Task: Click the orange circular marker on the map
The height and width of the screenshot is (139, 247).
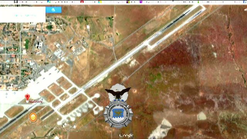Action: point(33,117)
